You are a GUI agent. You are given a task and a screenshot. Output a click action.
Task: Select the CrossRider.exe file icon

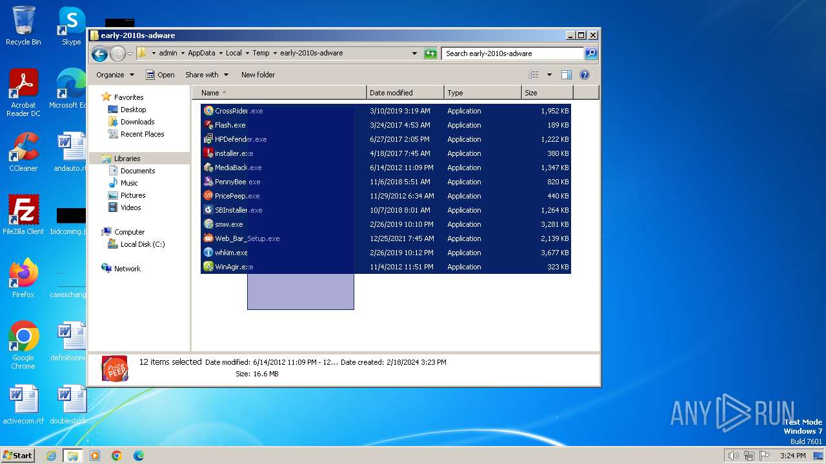pyautogui.click(x=208, y=111)
